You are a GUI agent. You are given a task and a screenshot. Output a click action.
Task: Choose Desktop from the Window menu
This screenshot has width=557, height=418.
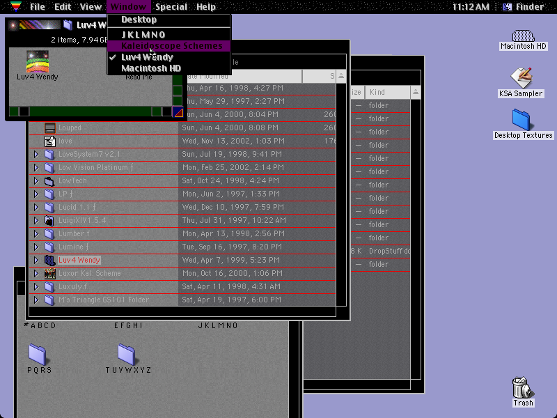(169, 20)
